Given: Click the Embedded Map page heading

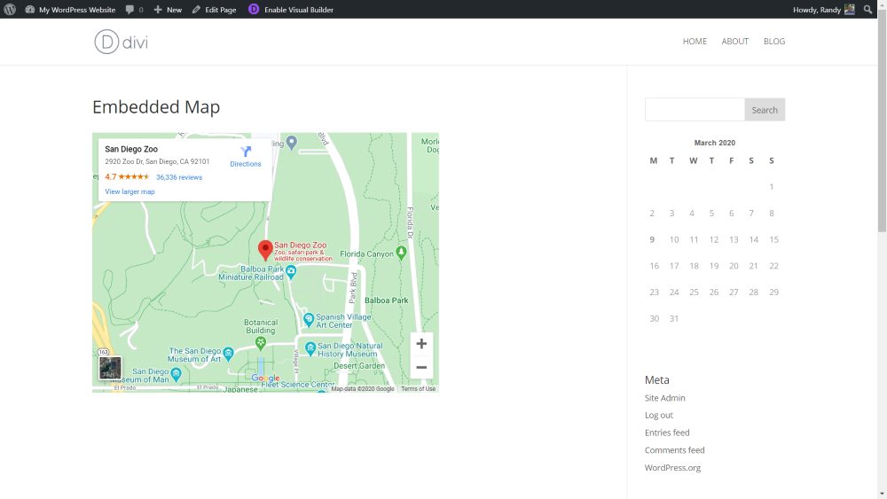Looking at the screenshot, I should coord(156,107).
